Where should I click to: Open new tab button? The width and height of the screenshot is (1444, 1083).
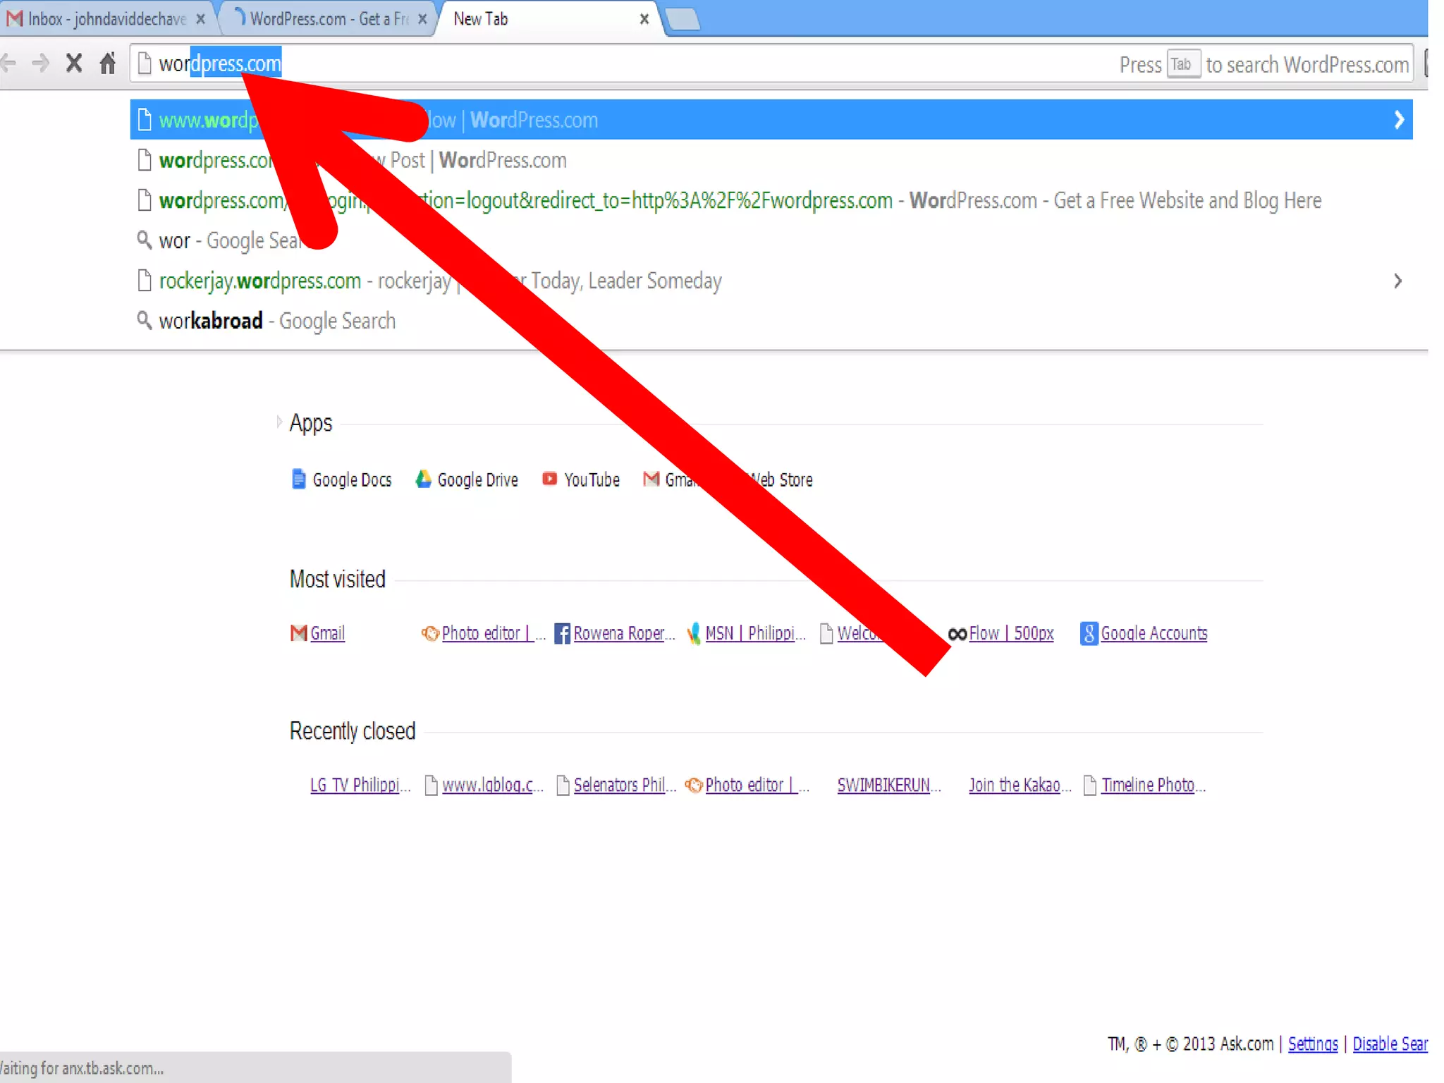pos(682,19)
